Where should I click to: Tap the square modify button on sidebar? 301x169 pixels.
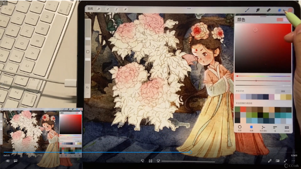[x=88, y=51]
